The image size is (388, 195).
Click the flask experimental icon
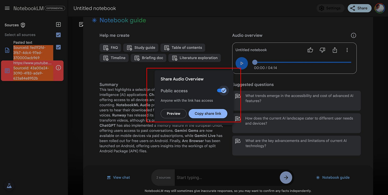pyautogui.click(x=9, y=186)
